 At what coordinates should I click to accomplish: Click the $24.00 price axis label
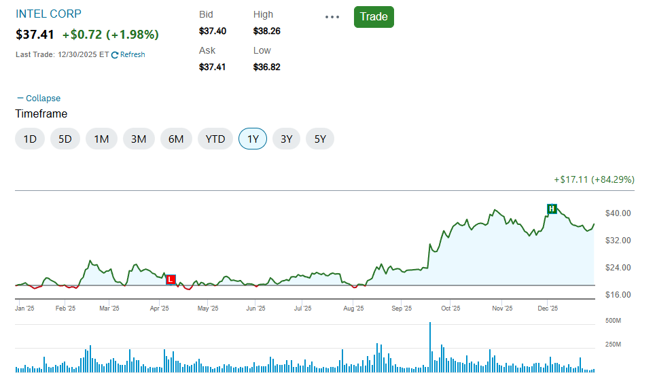coord(618,267)
